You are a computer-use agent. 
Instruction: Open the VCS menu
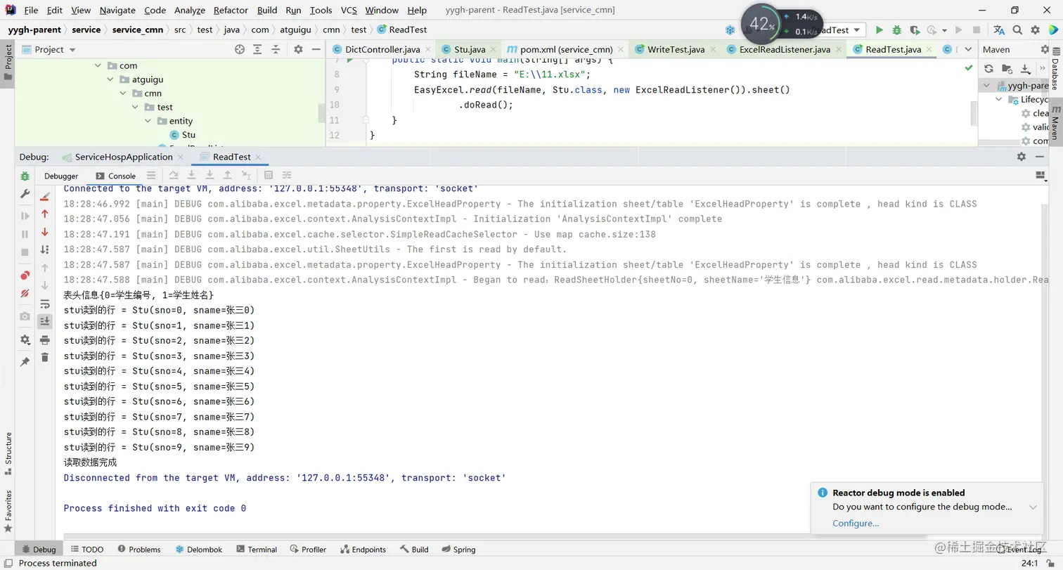pyautogui.click(x=349, y=10)
